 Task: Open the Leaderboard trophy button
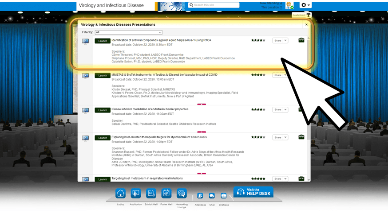coord(301,15)
